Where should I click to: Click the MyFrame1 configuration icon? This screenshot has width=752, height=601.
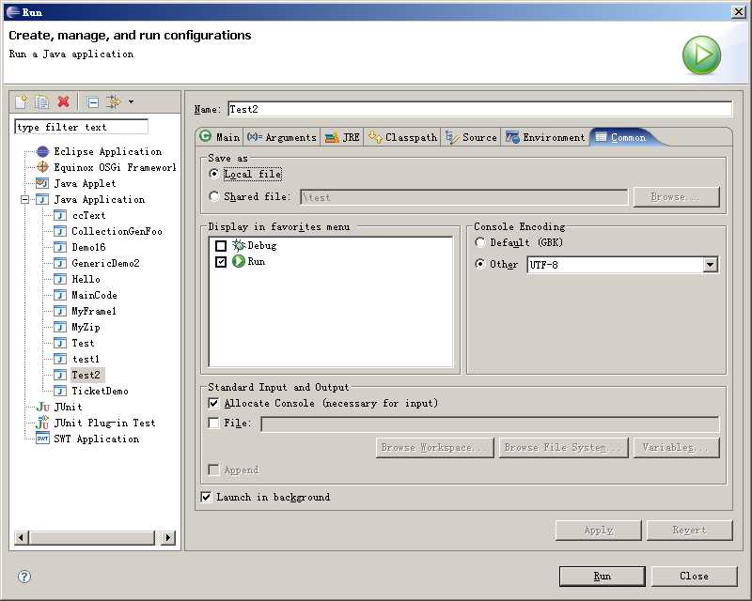point(60,311)
